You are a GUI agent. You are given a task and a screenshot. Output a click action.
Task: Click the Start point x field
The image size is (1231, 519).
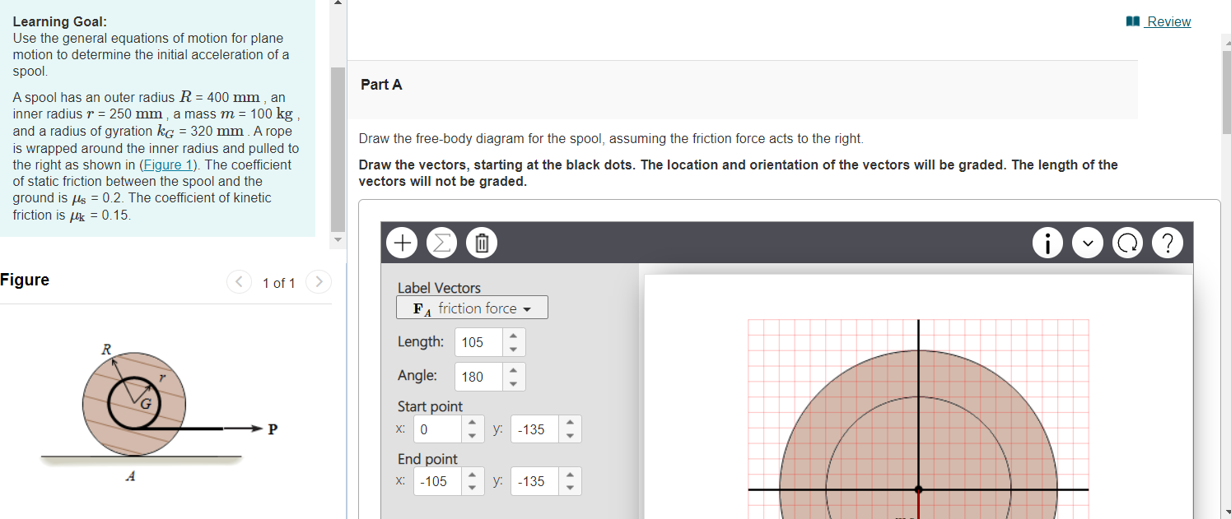437,429
